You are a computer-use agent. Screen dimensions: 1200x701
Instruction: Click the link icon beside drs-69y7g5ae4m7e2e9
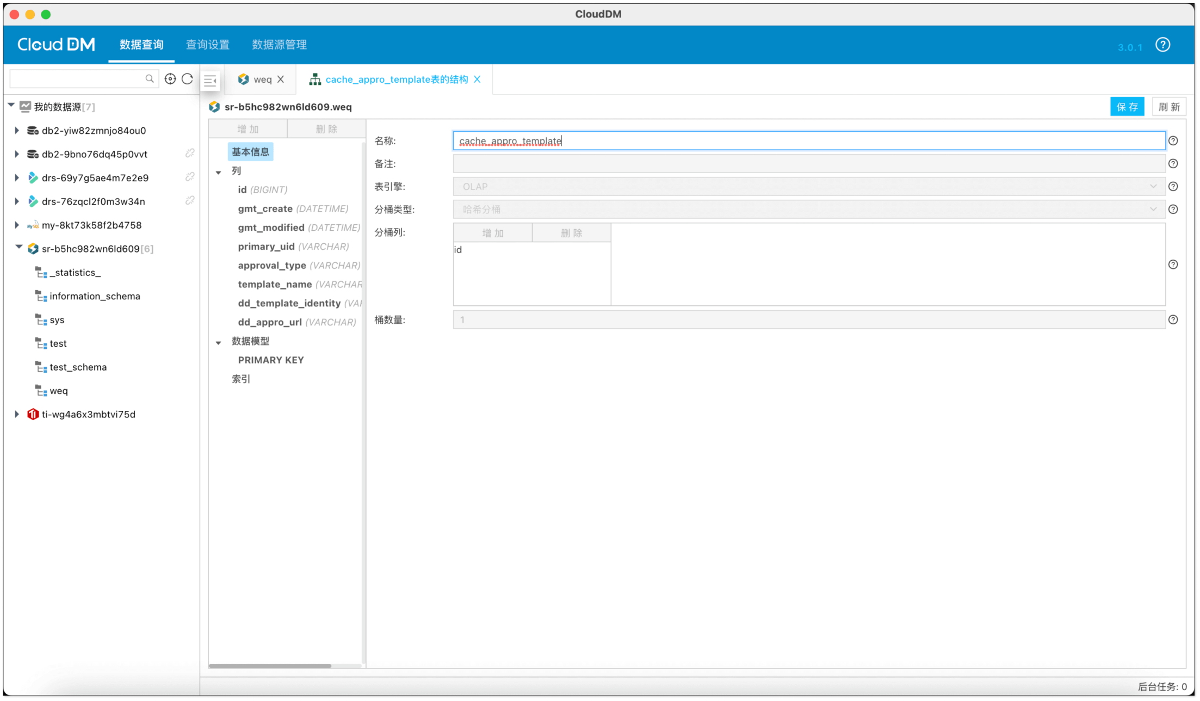[190, 177]
